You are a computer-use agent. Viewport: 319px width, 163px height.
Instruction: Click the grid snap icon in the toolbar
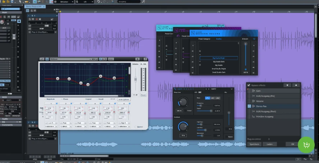55,2
